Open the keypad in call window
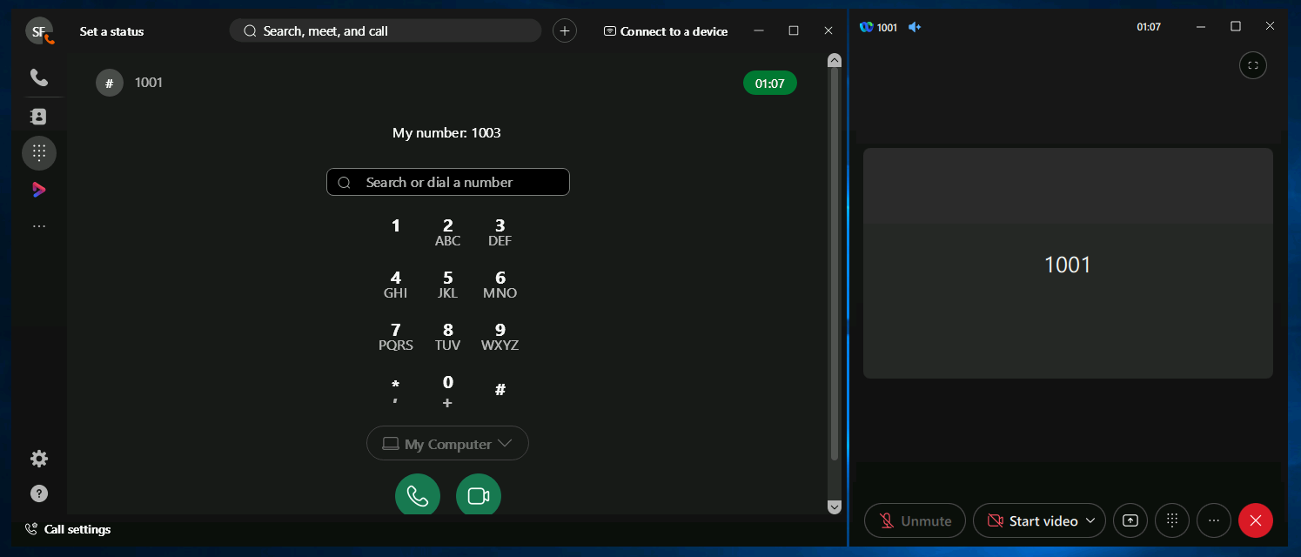 (1171, 520)
